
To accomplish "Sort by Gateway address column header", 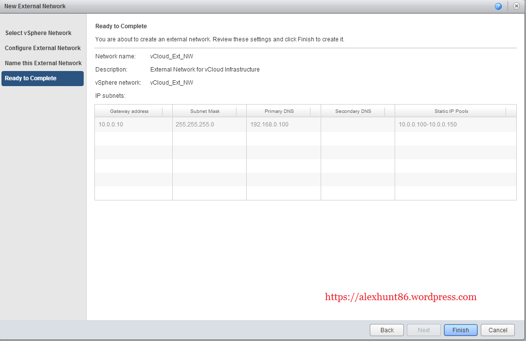I will tap(129, 111).
